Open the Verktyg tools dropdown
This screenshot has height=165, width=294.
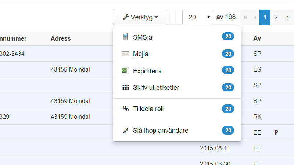[x=140, y=17]
